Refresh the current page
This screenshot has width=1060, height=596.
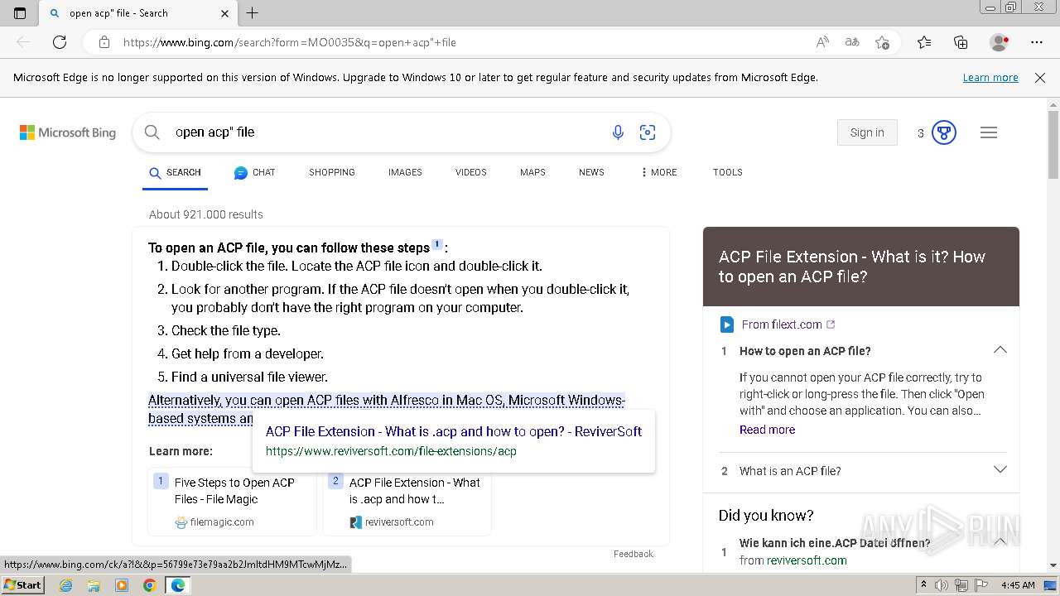pyautogui.click(x=60, y=42)
